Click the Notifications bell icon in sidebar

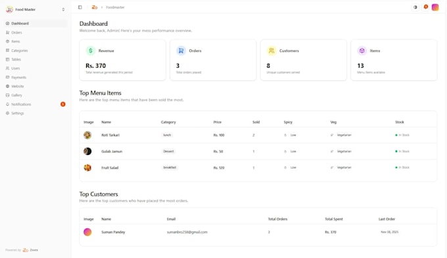tap(8, 104)
